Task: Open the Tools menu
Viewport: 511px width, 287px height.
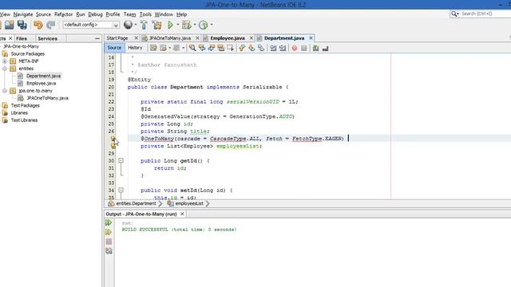Action: point(145,14)
